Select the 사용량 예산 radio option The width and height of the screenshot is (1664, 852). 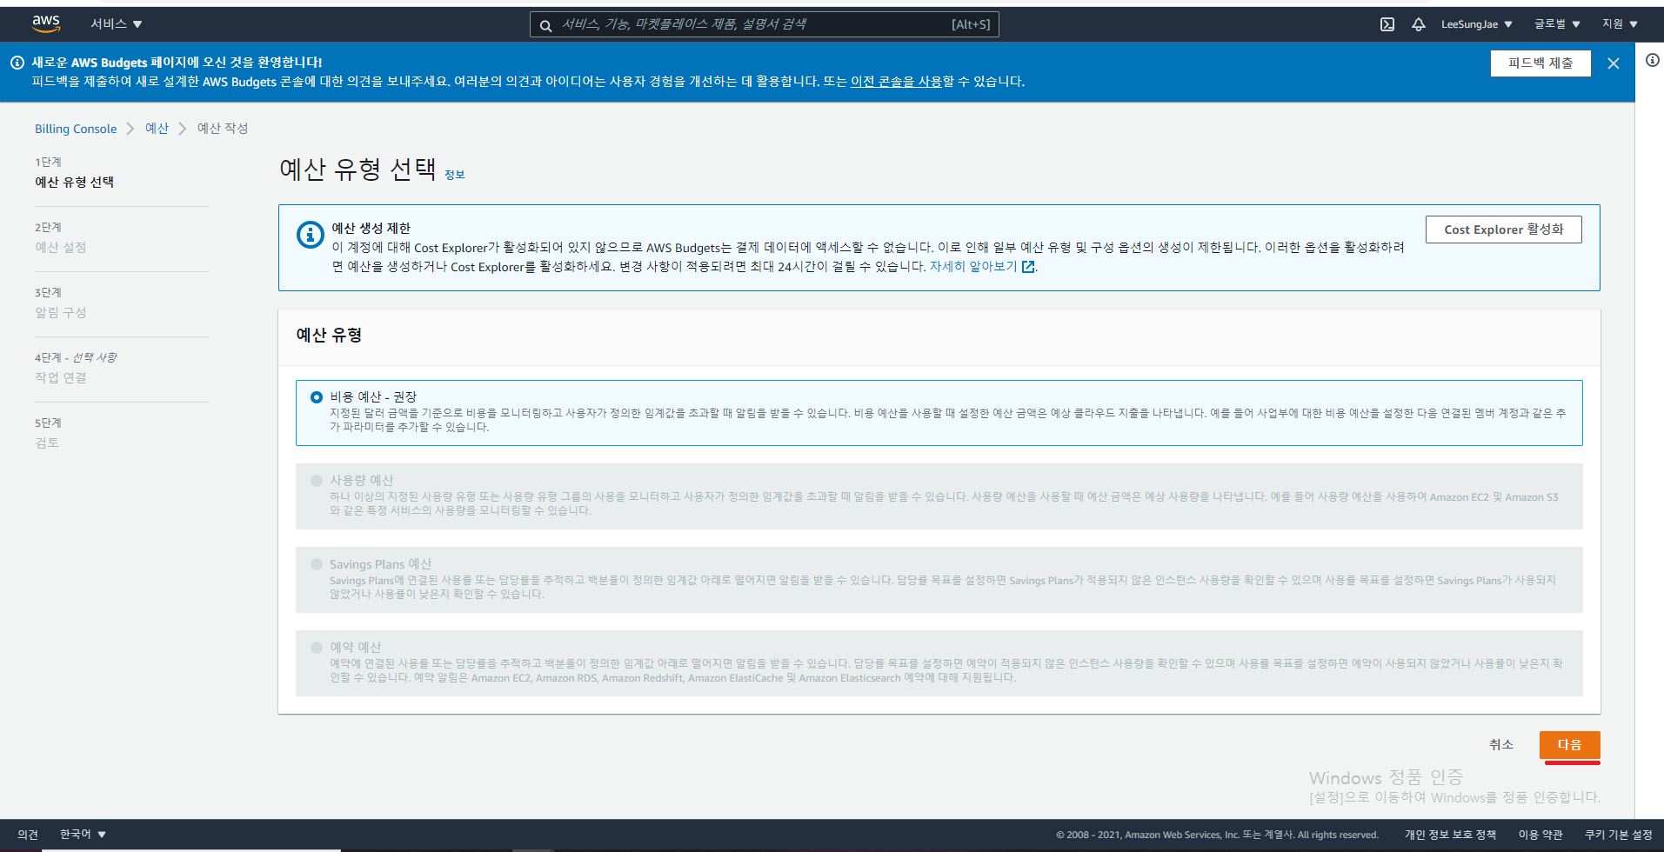pyautogui.click(x=317, y=480)
